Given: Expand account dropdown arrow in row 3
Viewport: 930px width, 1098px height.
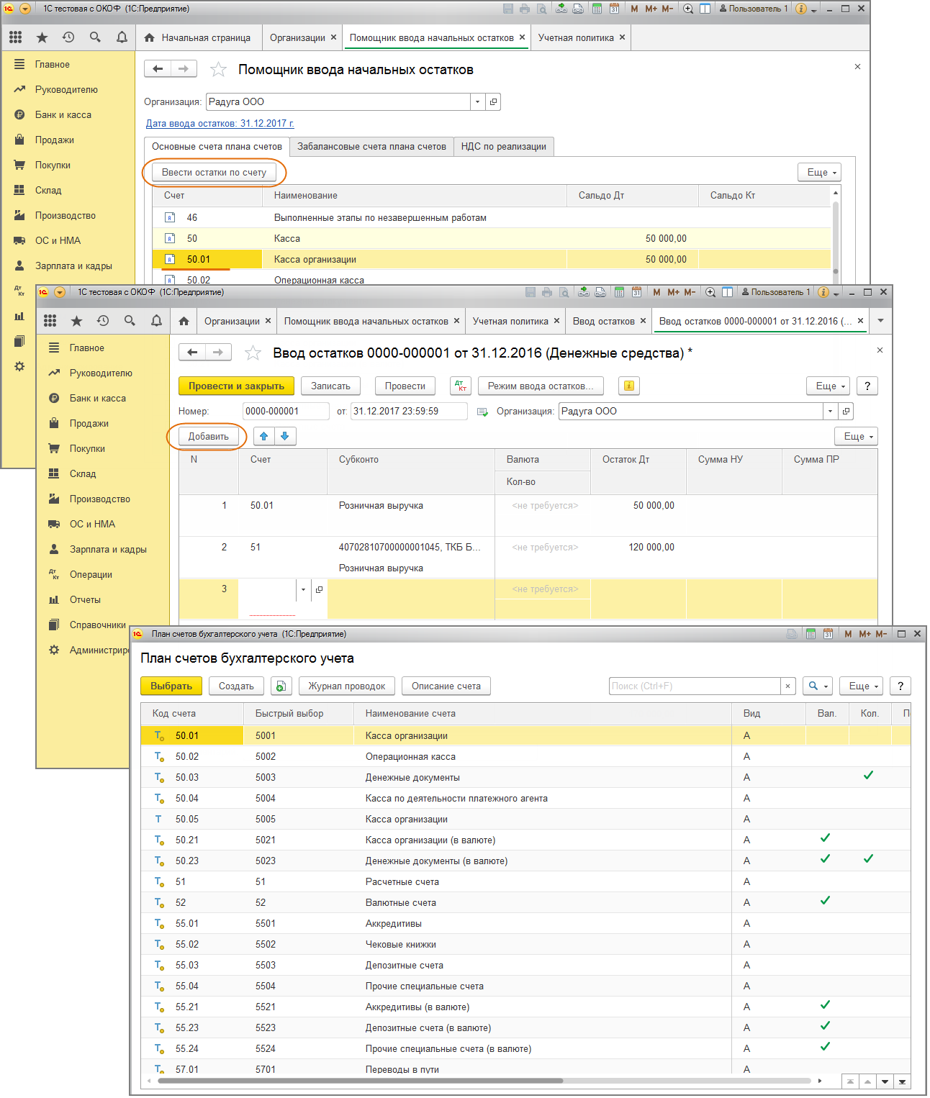Looking at the screenshot, I should (303, 590).
